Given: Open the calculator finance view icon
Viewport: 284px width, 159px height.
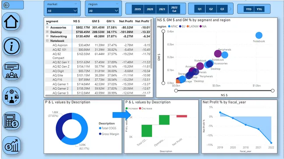Looking at the screenshot, I should click(x=12, y=121).
